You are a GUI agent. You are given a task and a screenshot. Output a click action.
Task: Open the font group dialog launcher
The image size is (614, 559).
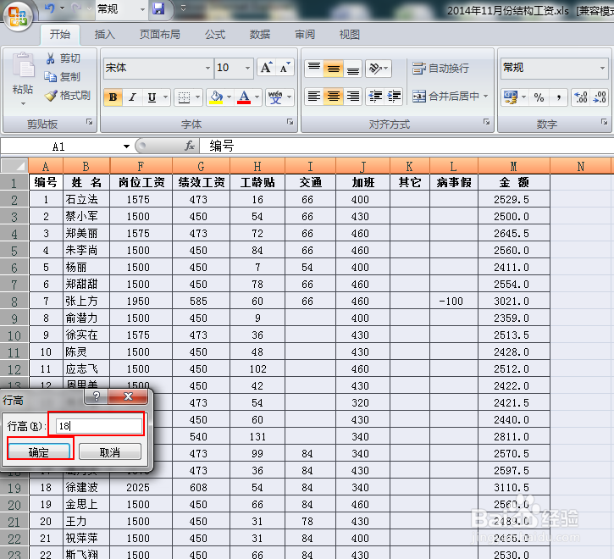[290, 122]
